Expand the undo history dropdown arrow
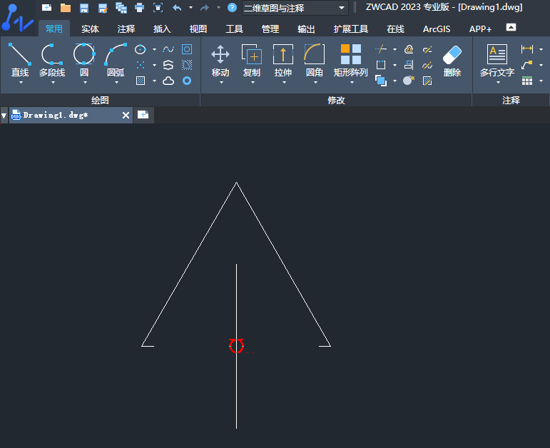Viewport: 550px width, 448px height. click(190, 7)
